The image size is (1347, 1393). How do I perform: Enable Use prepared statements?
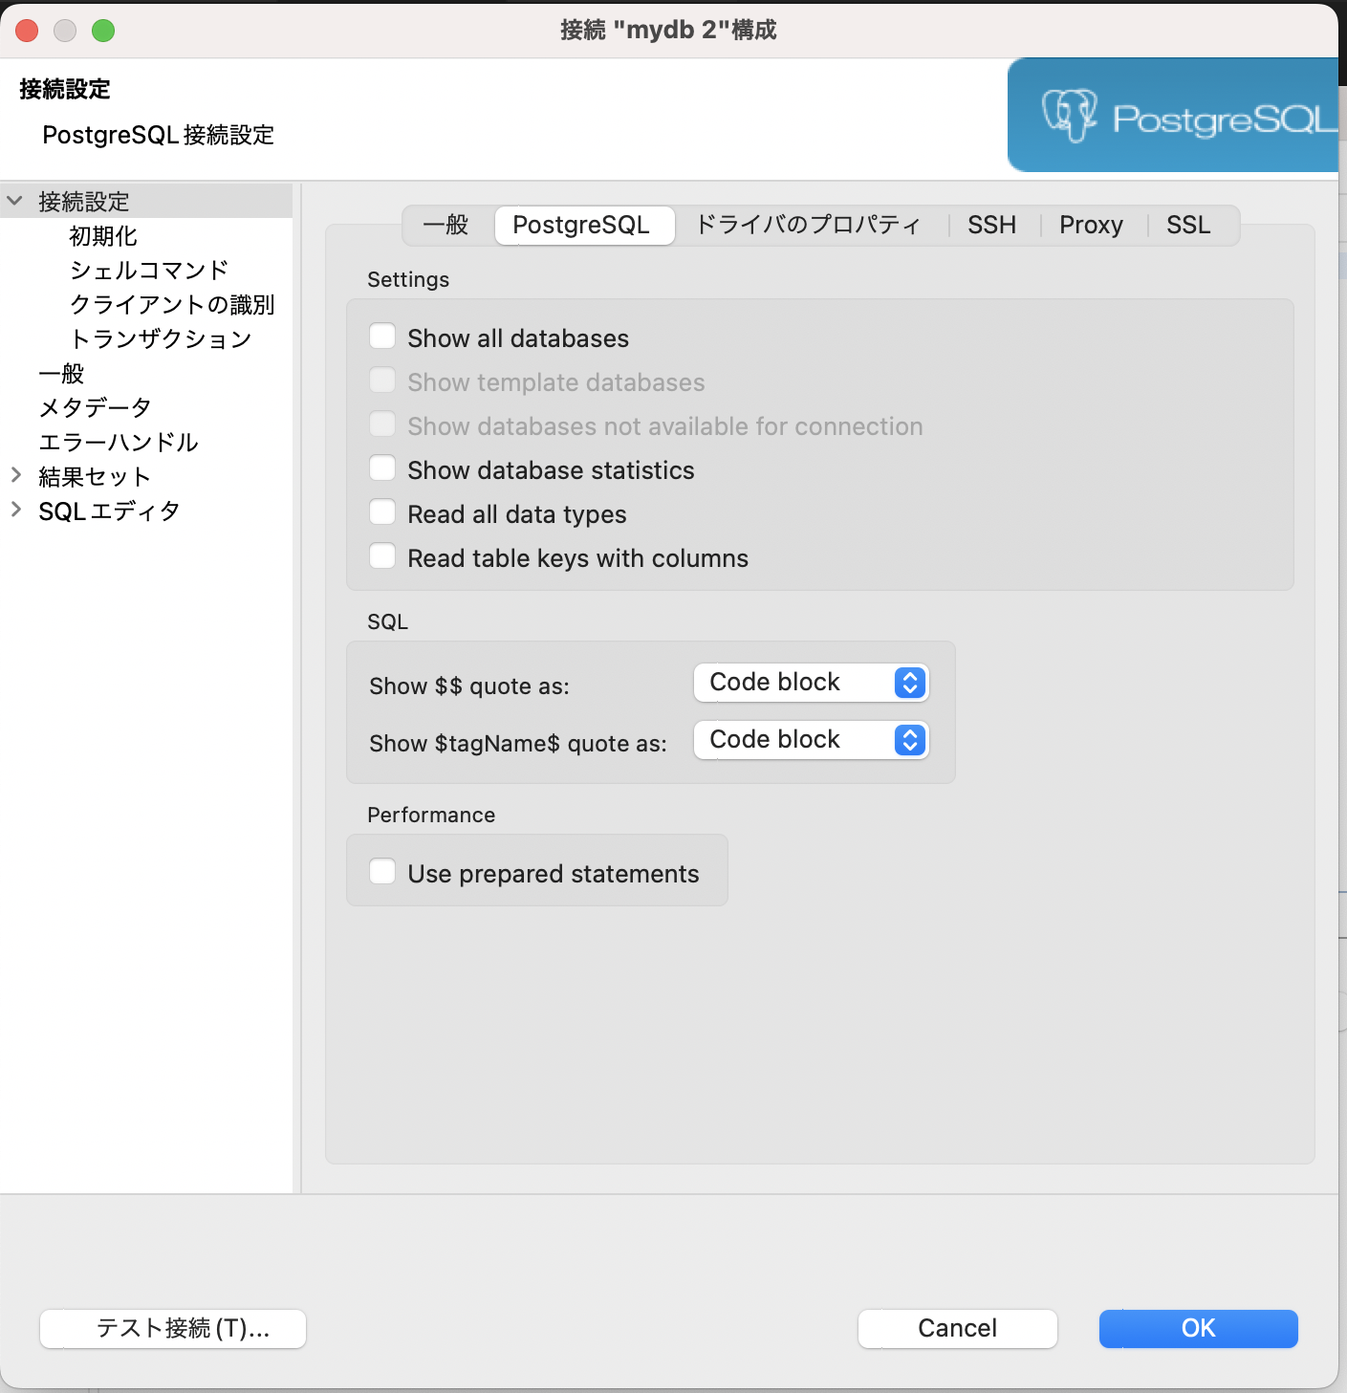tap(382, 871)
